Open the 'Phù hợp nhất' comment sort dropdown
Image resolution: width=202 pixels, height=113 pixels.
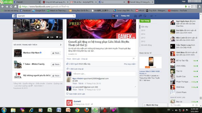pyautogui.click(x=130, y=64)
